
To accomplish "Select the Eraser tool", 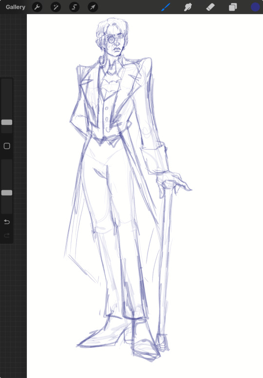I will tap(210, 7).
